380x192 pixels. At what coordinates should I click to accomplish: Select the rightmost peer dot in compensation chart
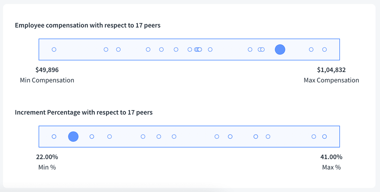coord(325,49)
